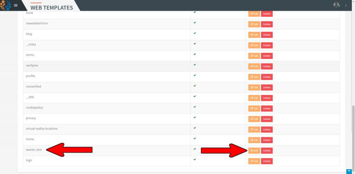Click the green checkmark in profile row
355x174 pixels.
pyautogui.click(x=195, y=75)
